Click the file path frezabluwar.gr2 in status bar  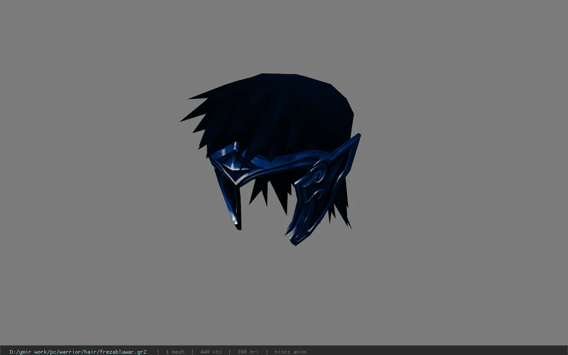click(x=78, y=352)
